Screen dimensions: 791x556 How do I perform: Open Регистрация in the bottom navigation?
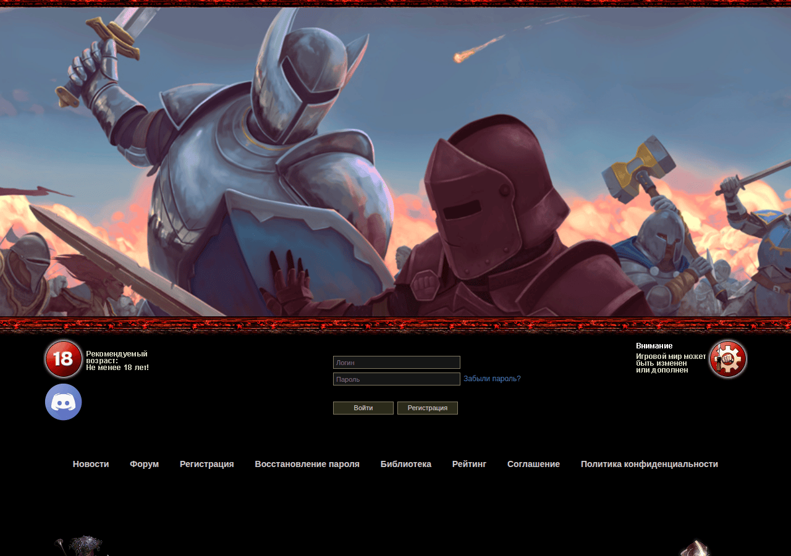pyautogui.click(x=207, y=464)
